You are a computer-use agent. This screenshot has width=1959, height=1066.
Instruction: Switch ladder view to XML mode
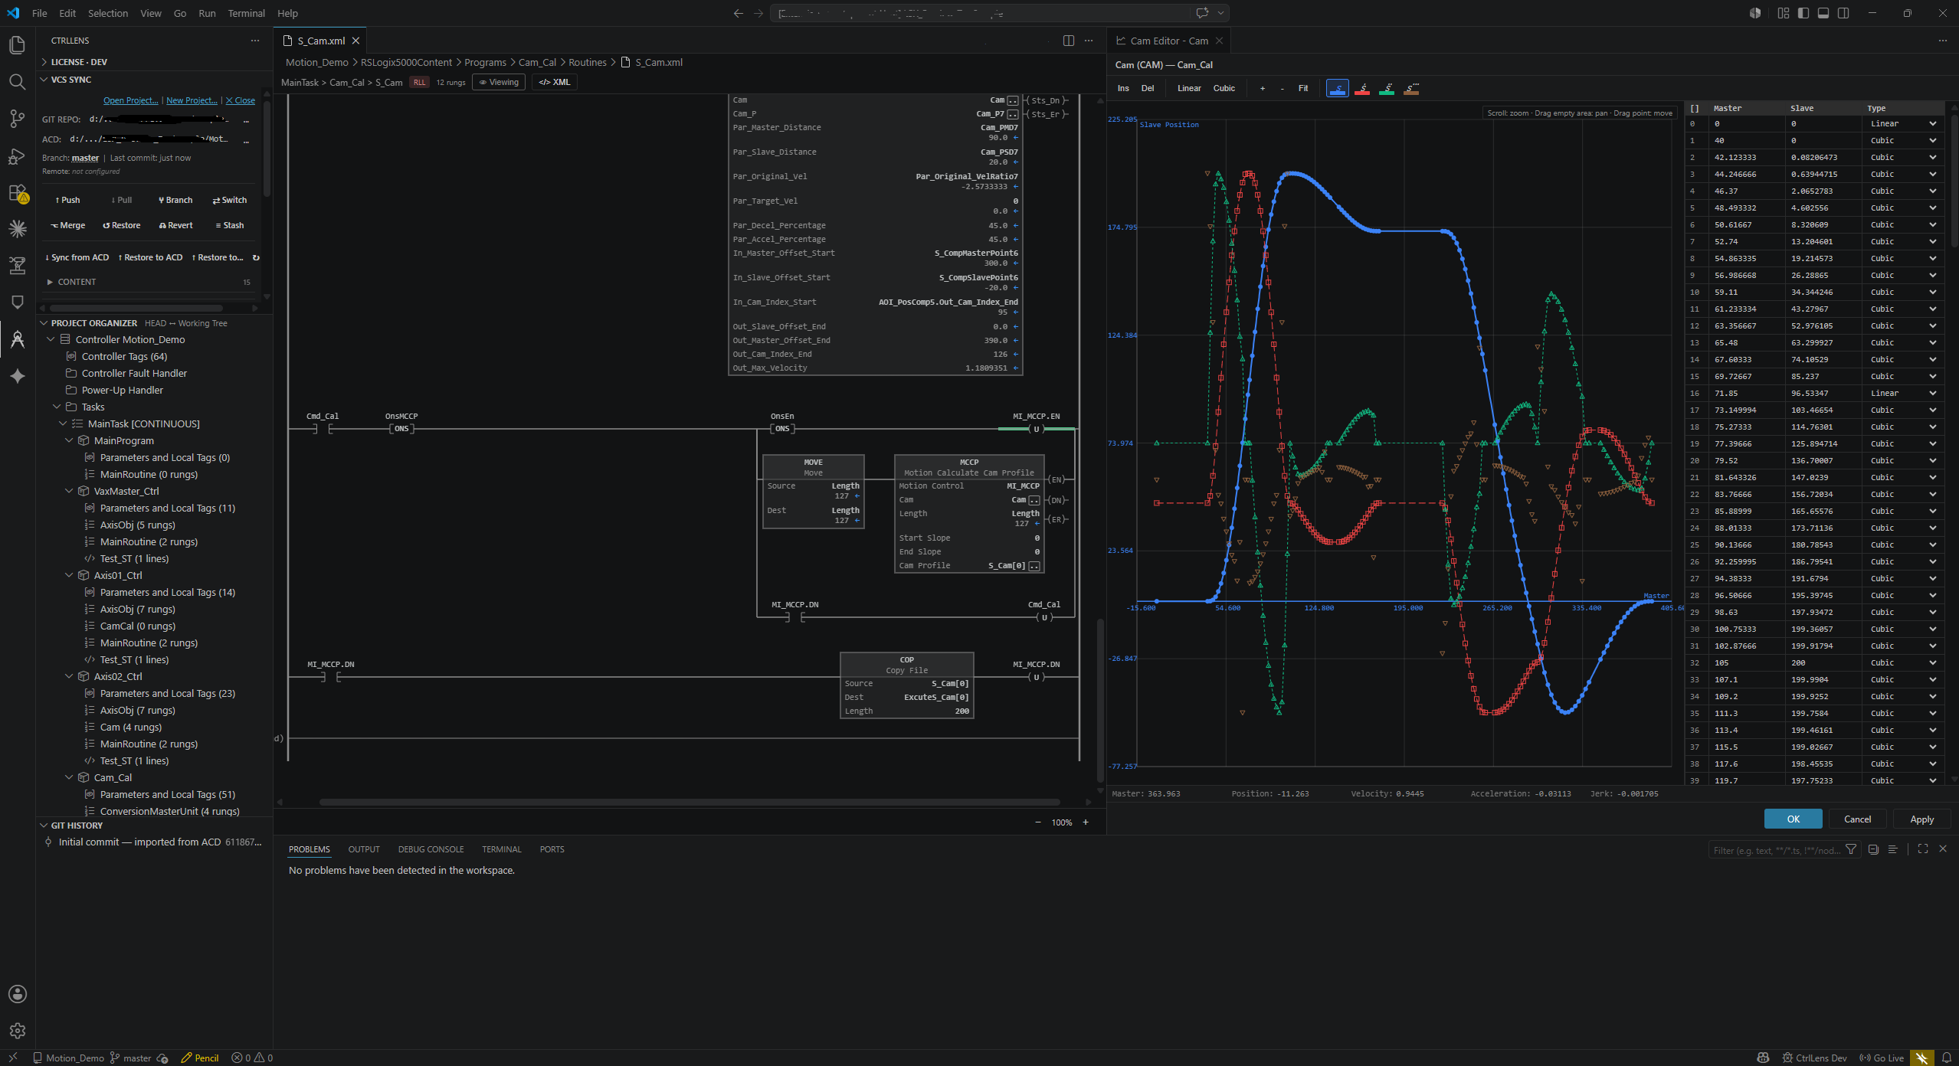point(554,82)
